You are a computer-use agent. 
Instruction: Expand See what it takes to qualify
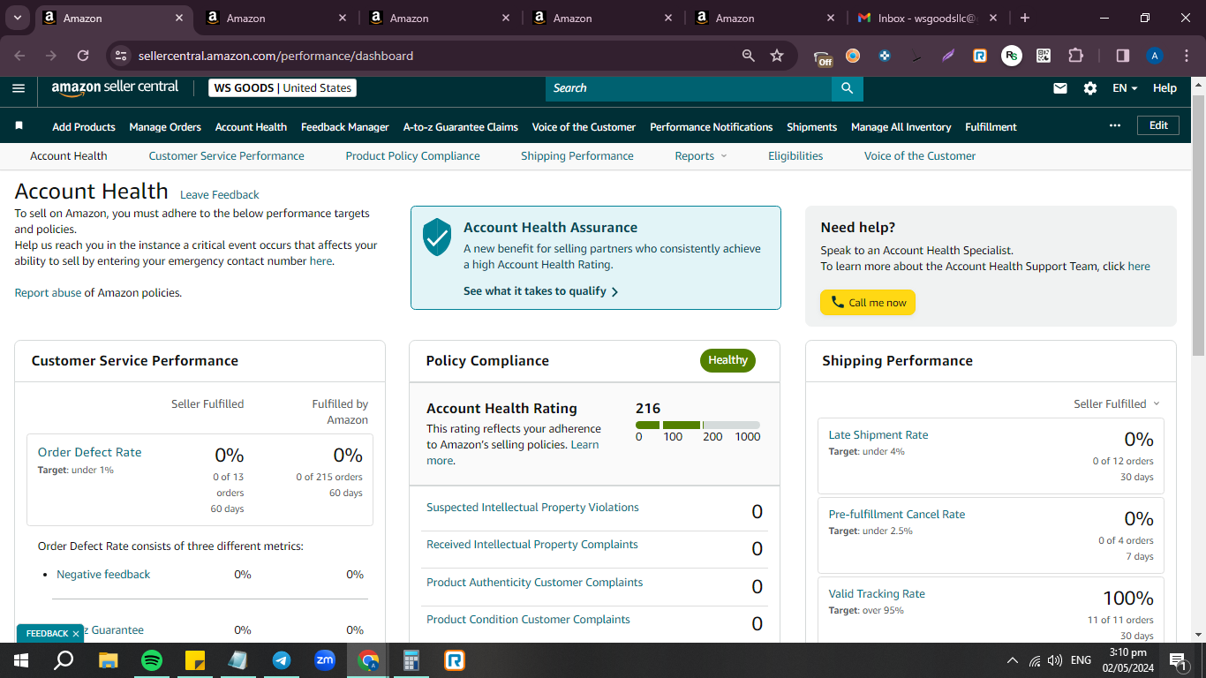click(x=541, y=291)
